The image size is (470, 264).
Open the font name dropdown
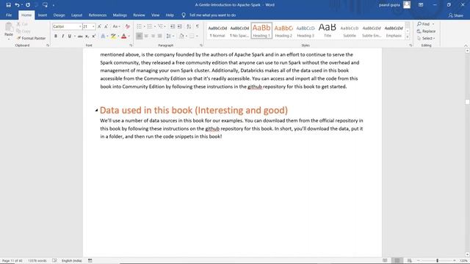80,26
